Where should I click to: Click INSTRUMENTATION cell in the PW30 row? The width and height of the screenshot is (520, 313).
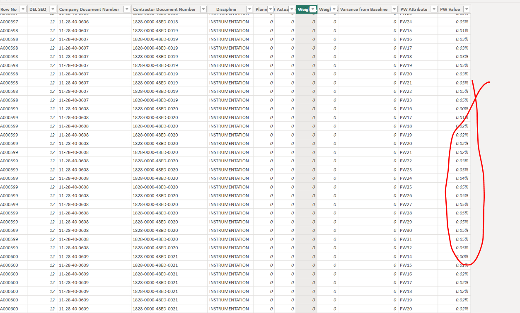230,230
